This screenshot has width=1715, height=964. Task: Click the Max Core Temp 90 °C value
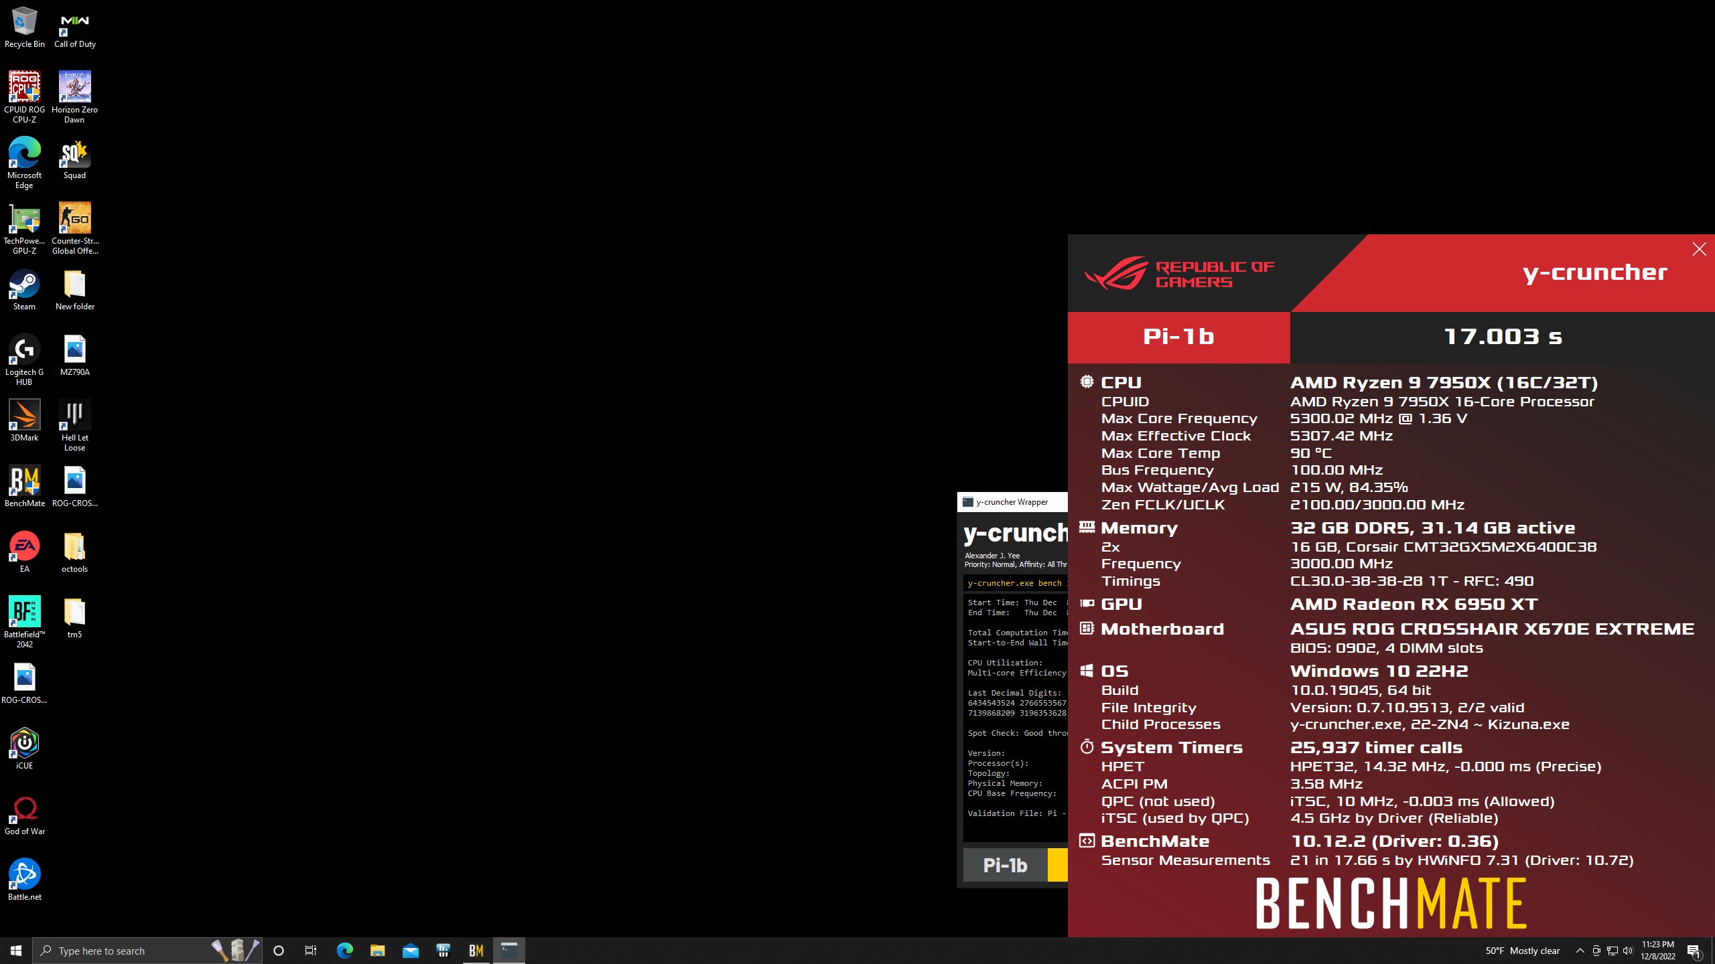(x=1311, y=453)
